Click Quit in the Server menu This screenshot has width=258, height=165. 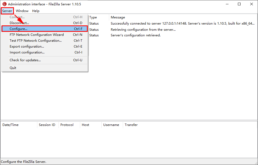[45, 68]
